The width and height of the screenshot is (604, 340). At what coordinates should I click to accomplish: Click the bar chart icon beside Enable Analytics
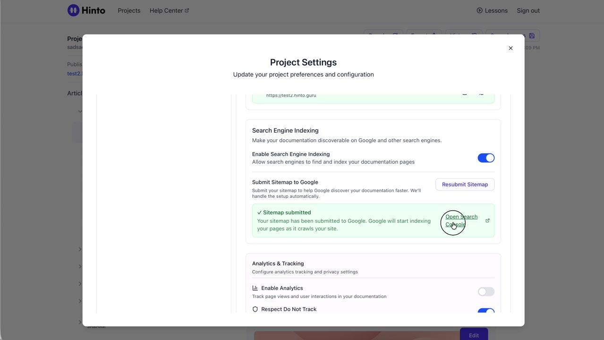coord(255,288)
